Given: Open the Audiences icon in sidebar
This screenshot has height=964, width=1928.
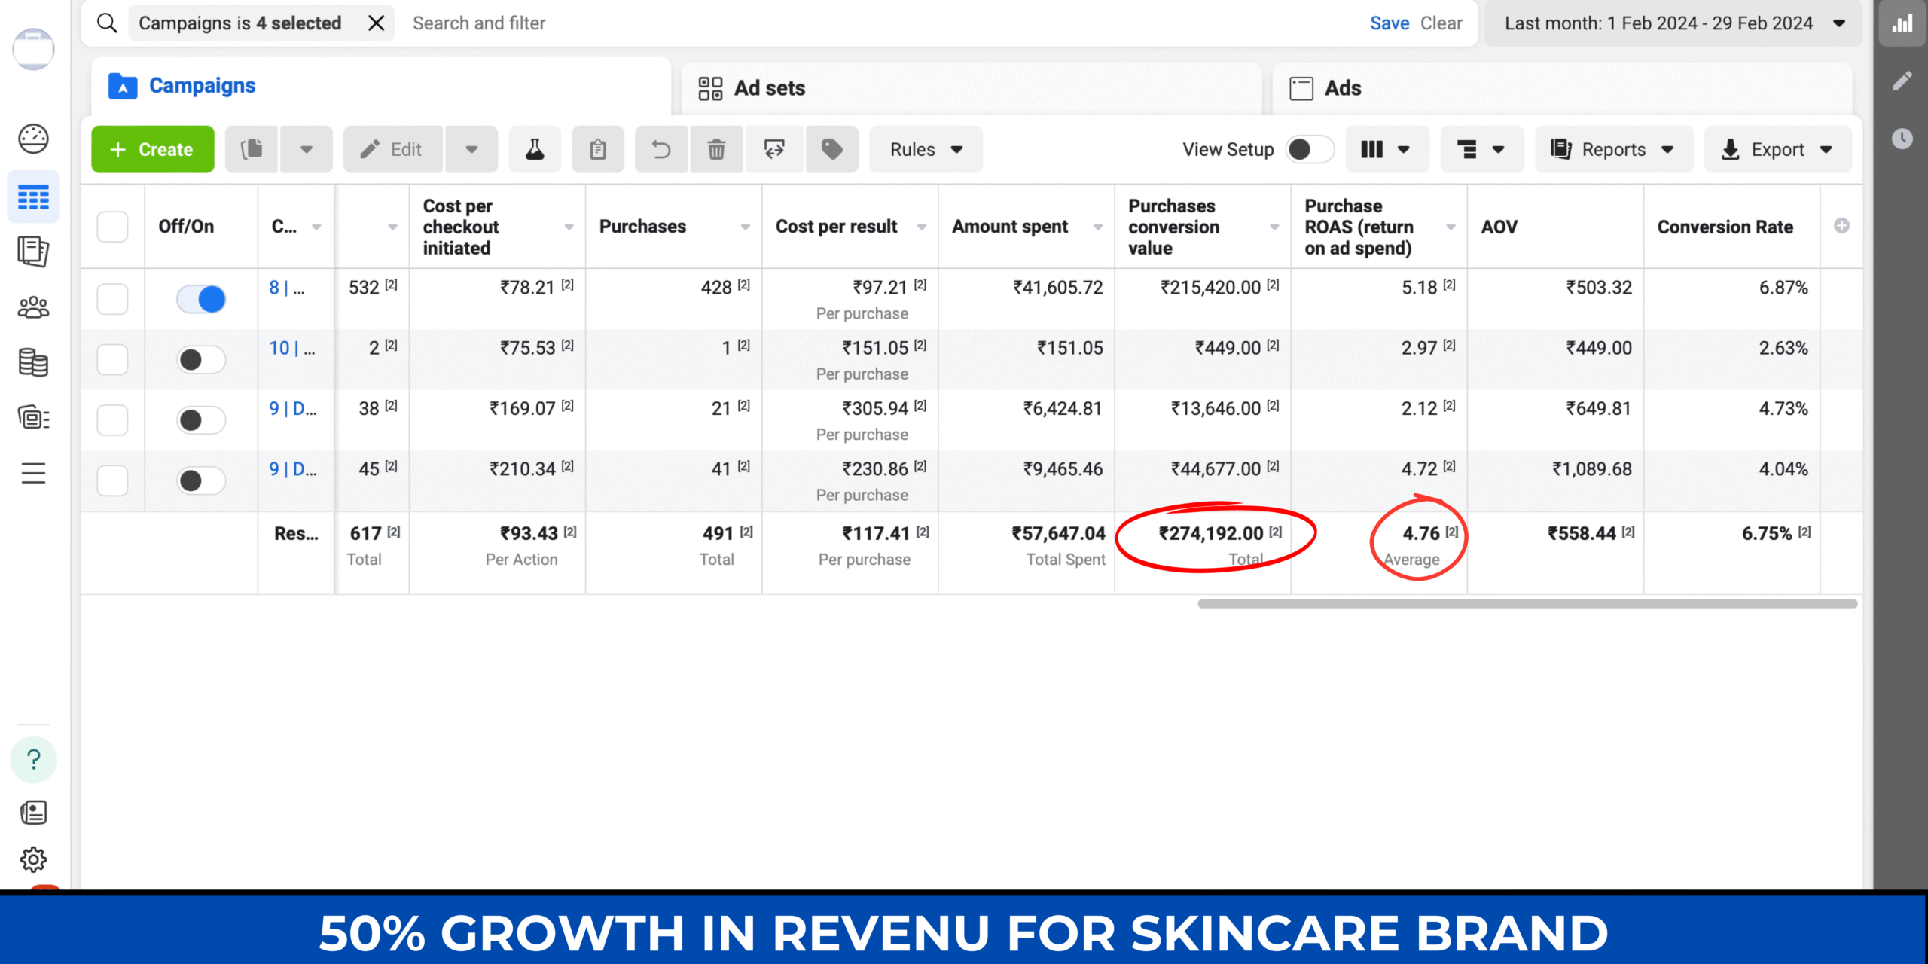Looking at the screenshot, I should tap(33, 307).
